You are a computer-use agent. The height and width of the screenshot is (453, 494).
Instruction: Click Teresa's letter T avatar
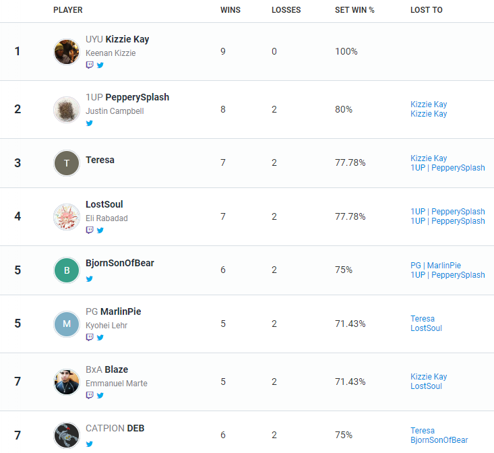click(x=67, y=163)
